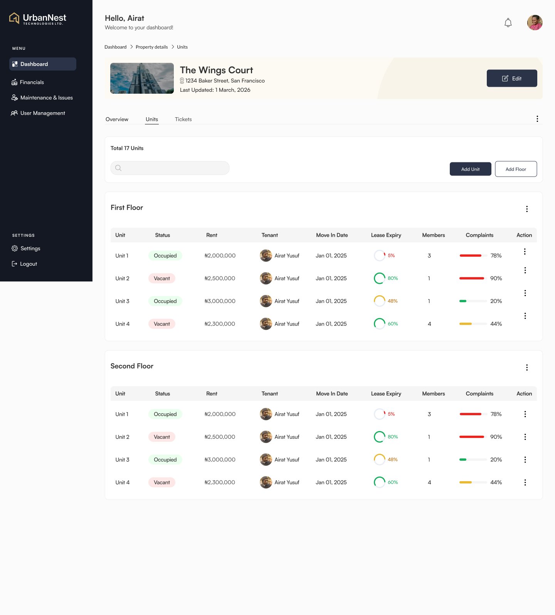Switch to the Overview tab
This screenshot has width=555, height=615.
117,119
